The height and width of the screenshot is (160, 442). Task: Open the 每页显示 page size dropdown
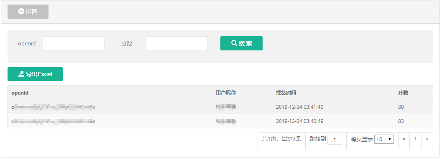[384, 139]
